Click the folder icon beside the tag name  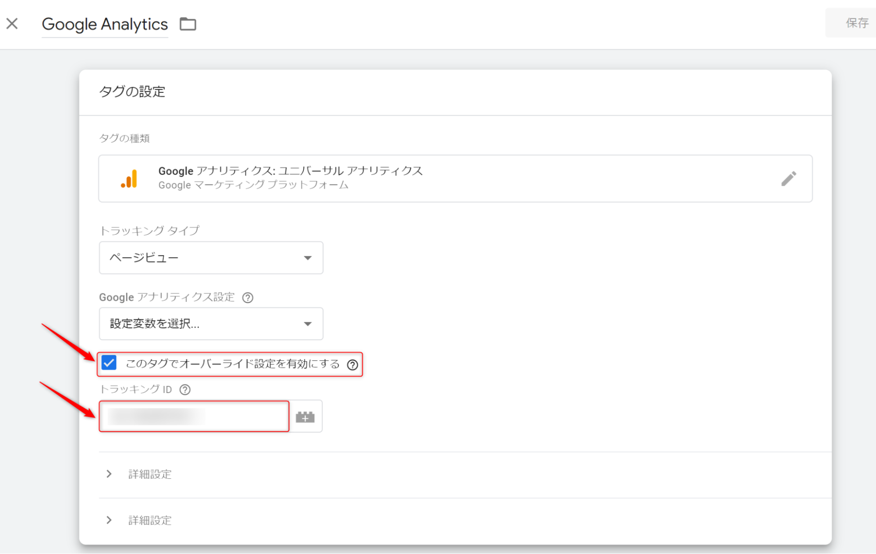pyautogui.click(x=188, y=24)
